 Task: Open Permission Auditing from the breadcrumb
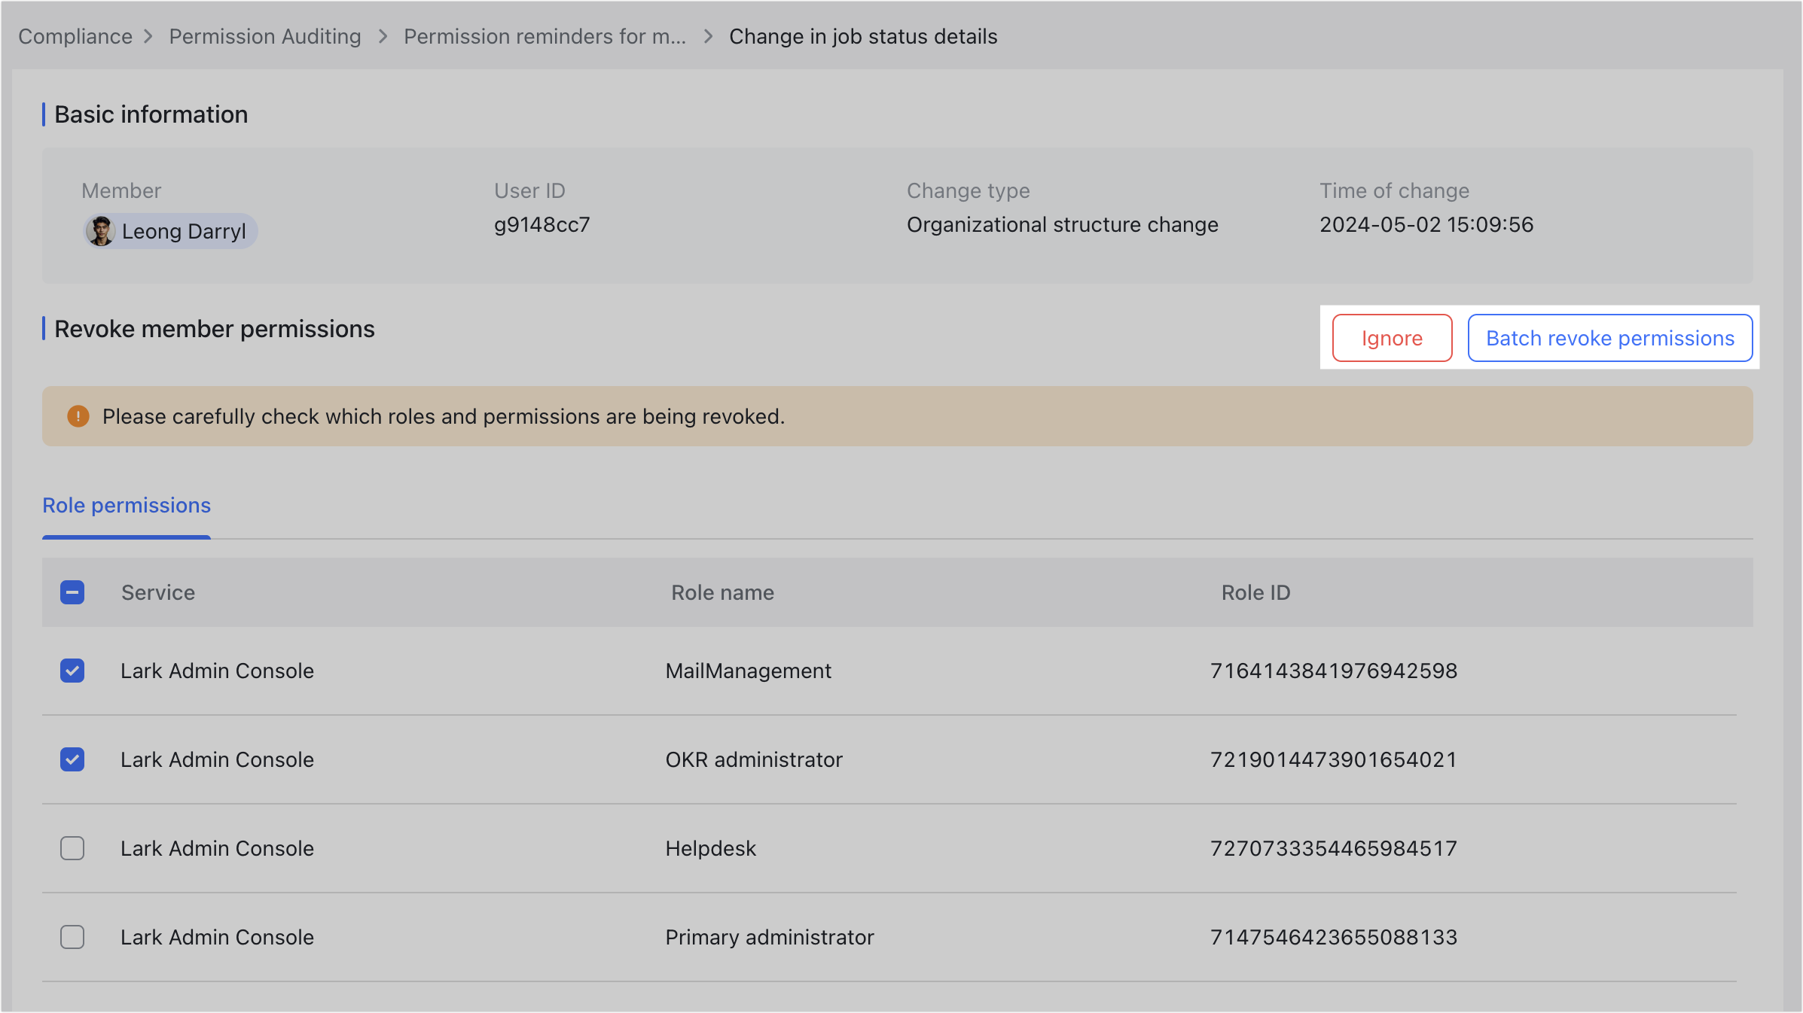264,36
